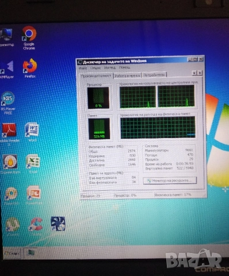The width and height of the screenshot is (229, 276).
Task: Switch to the Потребители tab
Action: click(154, 75)
